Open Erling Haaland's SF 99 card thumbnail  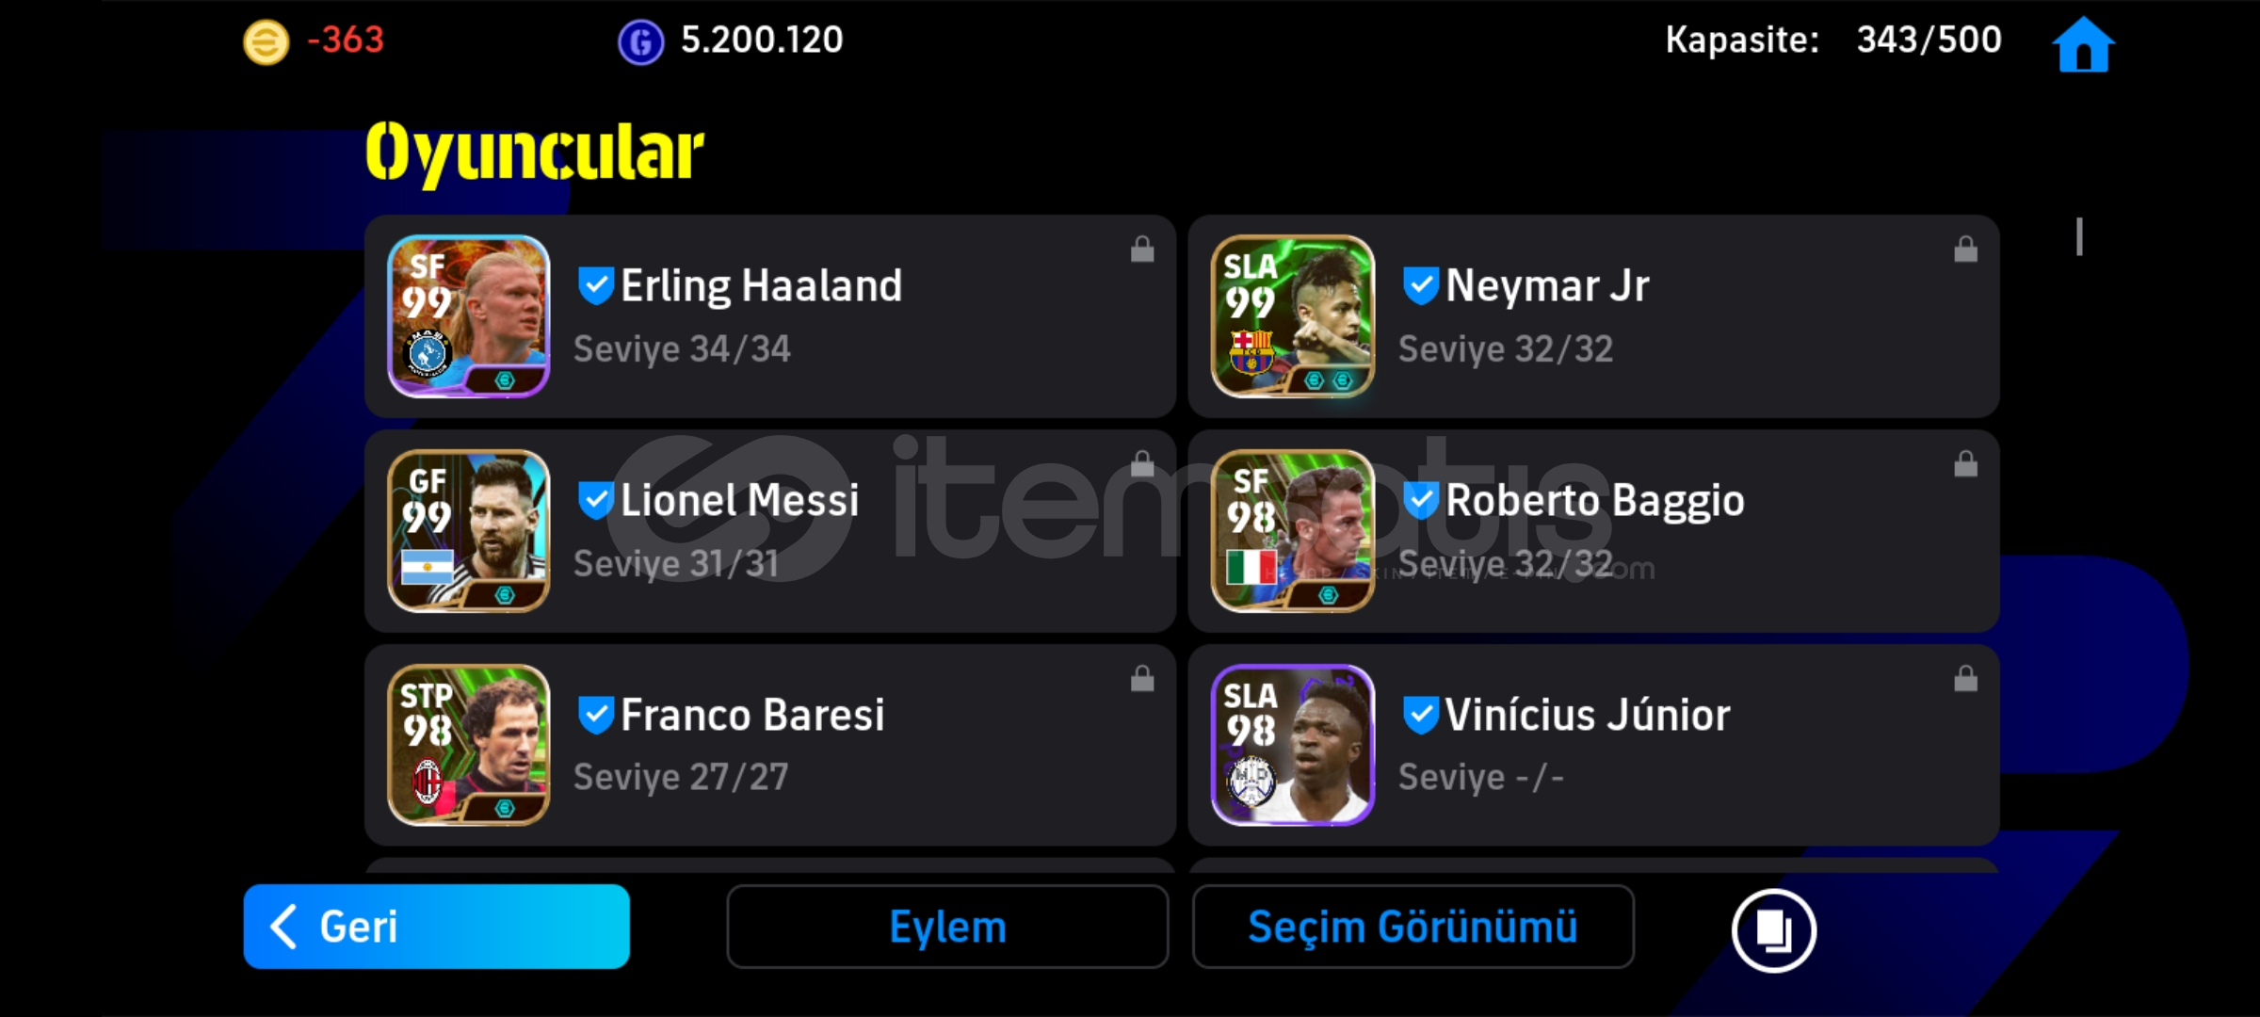coord(469,315)
